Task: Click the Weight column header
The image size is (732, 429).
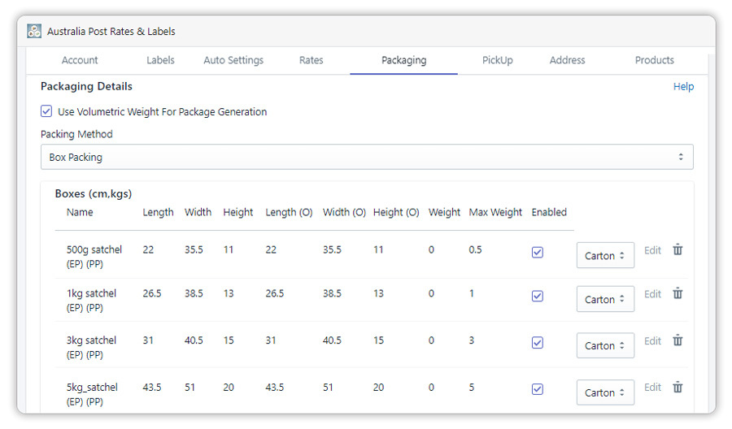Action: (x=444, y=212)
